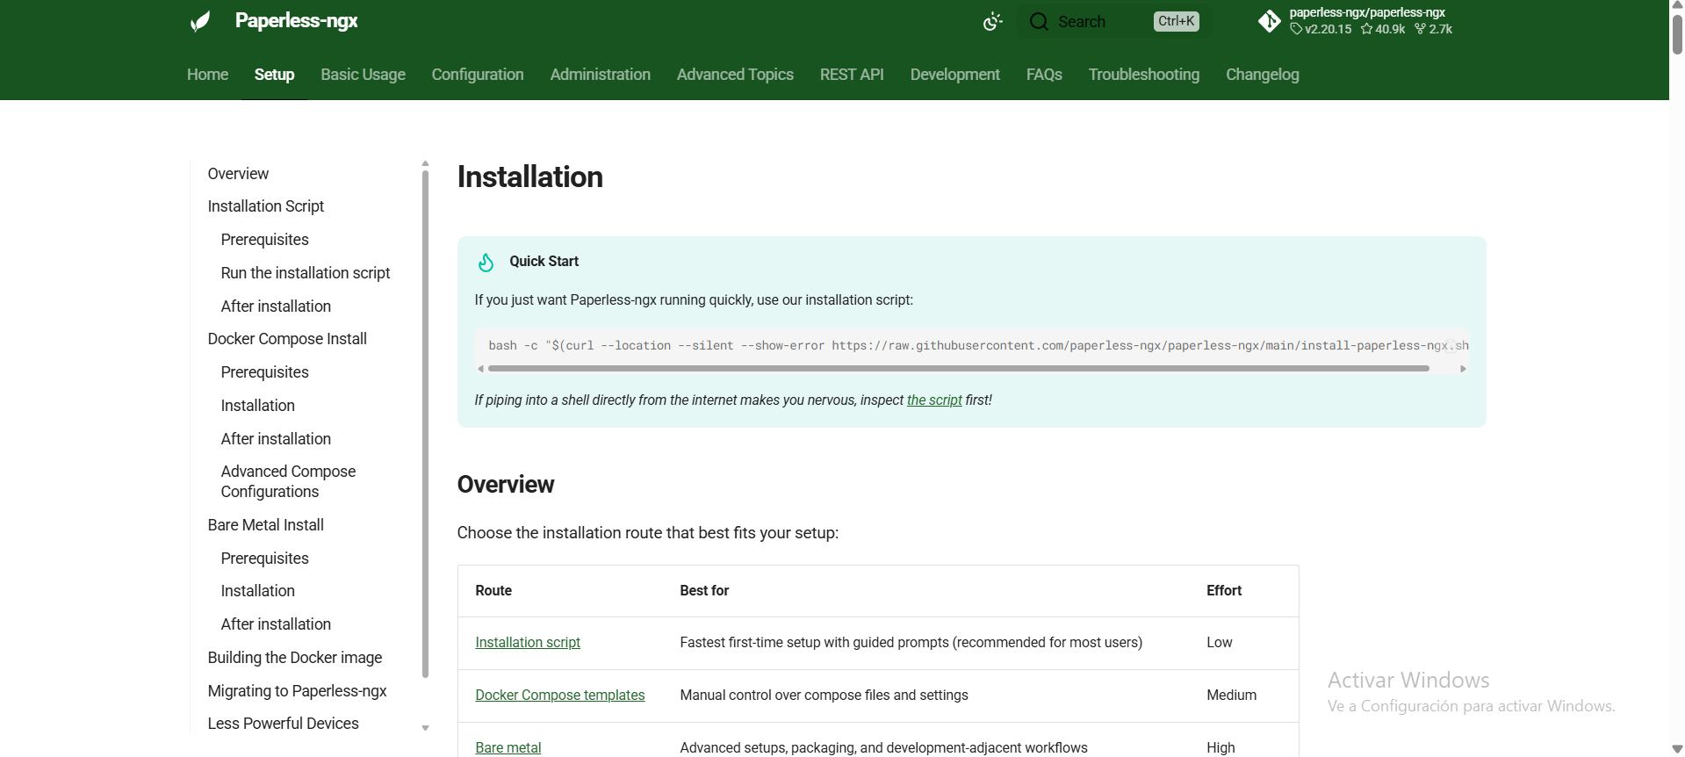The width and height of the screenshot is (1685, 757).
Task: Click the sidebar vertical scrollbar thumb
Action: click(425, 424)
